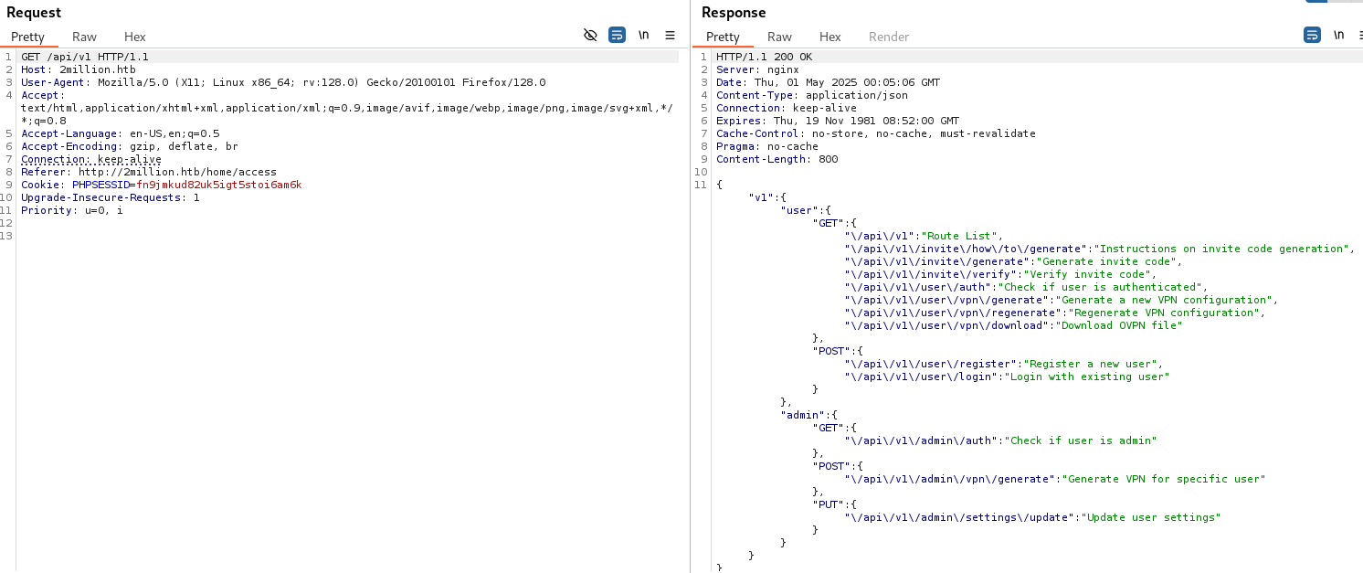Click the User-Agent header line
The width and height of the screenshot is (1363, 573).
283,82
